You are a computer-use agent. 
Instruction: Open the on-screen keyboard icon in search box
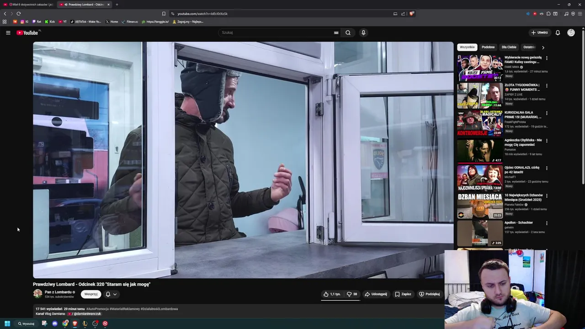point(336,32)
